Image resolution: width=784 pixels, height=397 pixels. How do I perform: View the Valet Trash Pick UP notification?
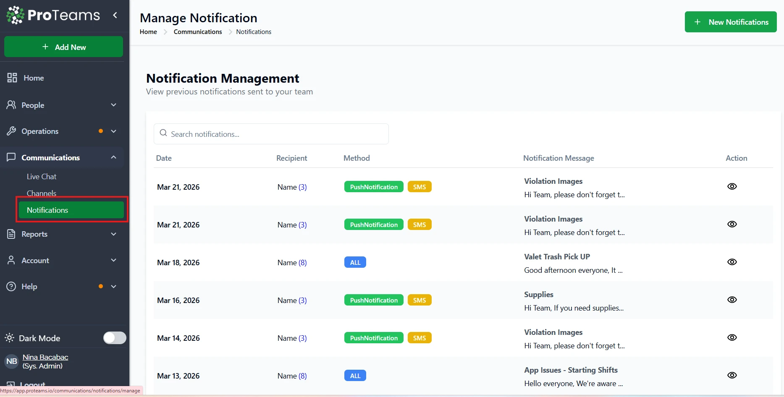732,262
